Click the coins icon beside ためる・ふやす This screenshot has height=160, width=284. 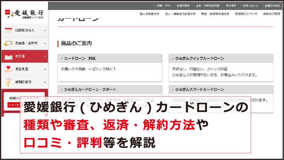tap(8, 43)
